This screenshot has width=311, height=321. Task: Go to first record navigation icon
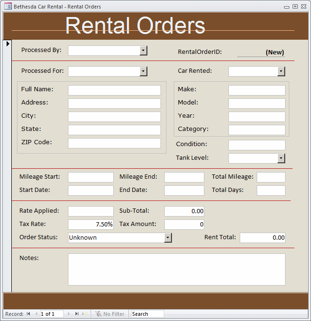pos(28,314)
